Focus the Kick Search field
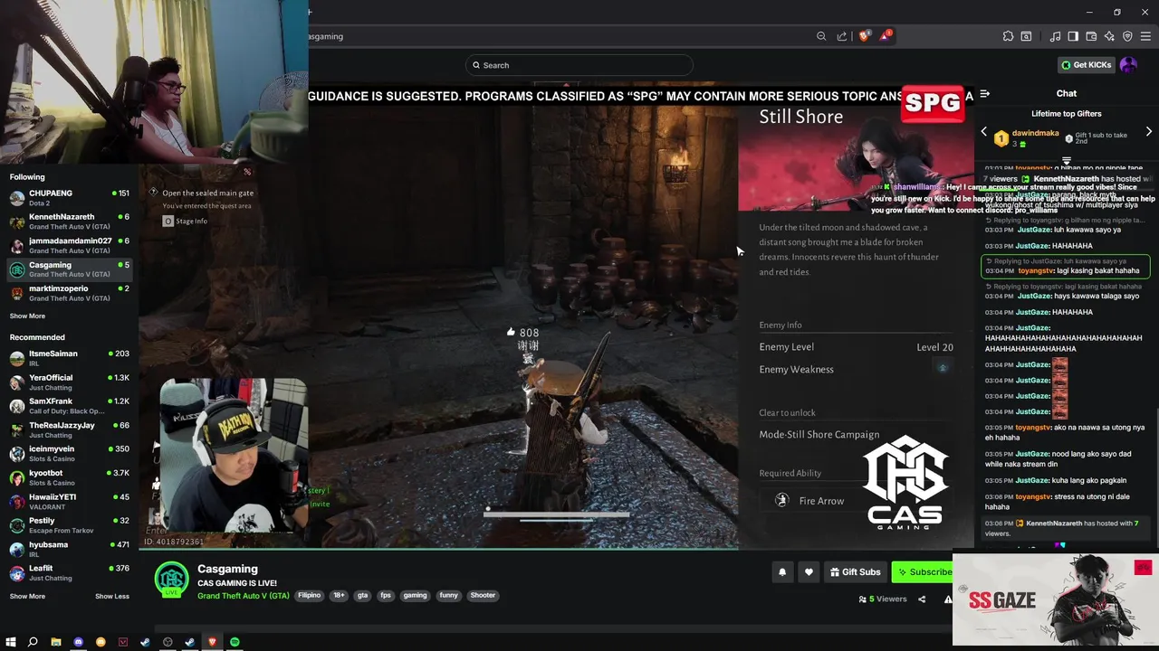Screen dimensions: 1159x651 click(x=579, y=65)
